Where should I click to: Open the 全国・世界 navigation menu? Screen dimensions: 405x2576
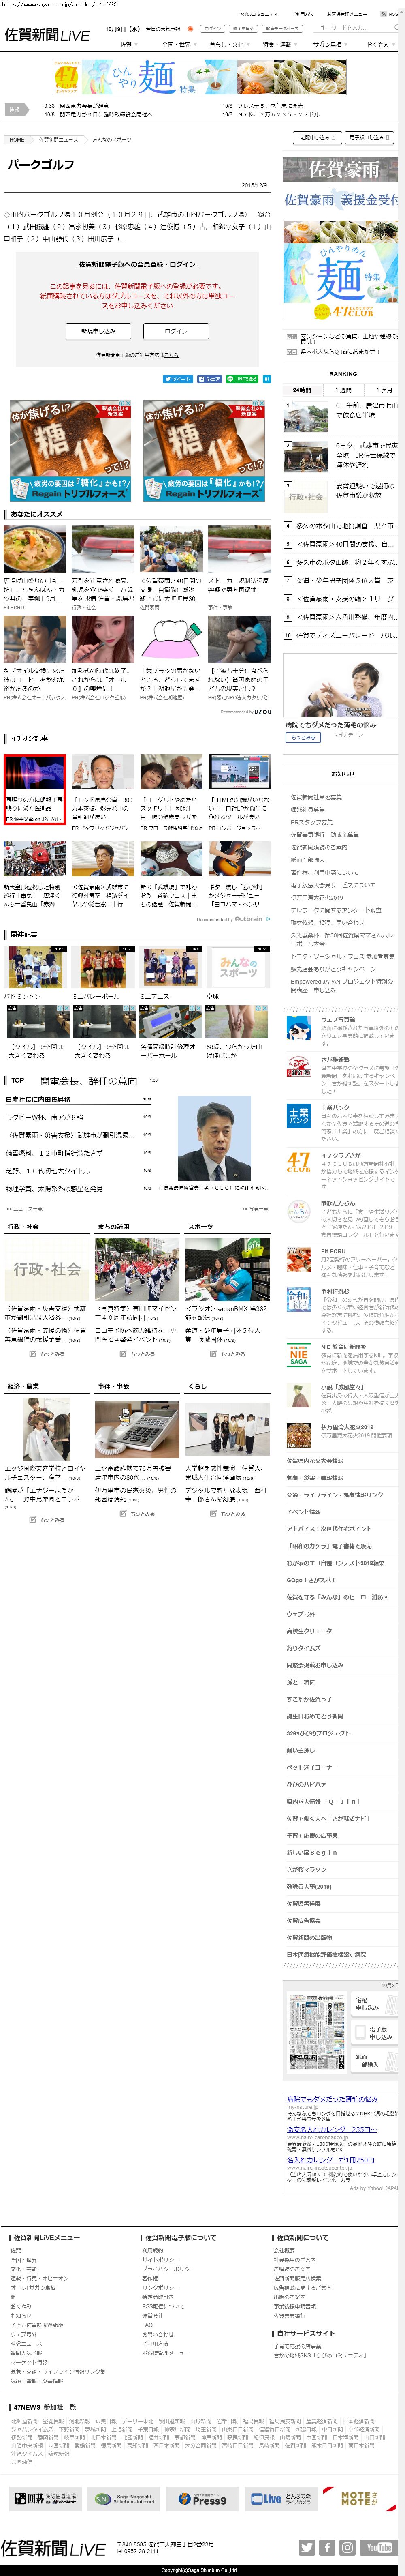tap(178, 44)
